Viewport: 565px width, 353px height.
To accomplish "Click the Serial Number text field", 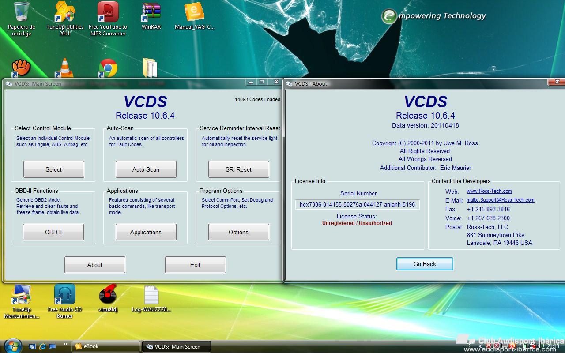I will click(357, 205).
